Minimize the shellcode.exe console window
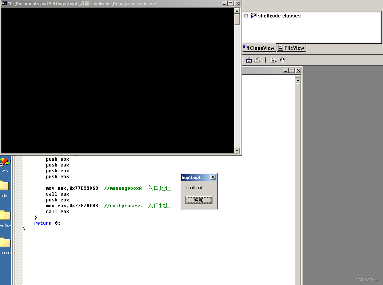383x285 pixels. (x=224, y=3)
